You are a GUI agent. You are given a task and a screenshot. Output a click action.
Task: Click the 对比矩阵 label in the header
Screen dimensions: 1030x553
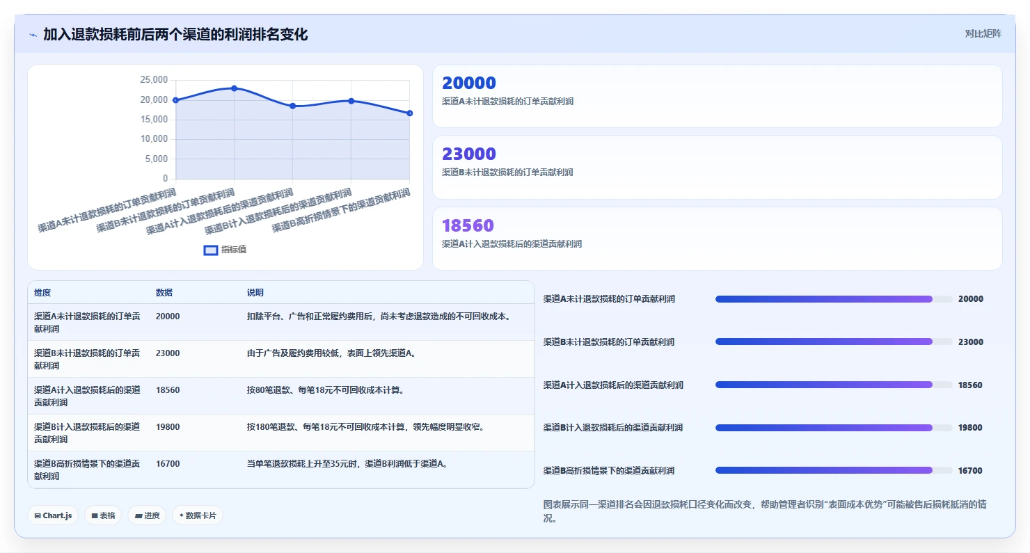[983, 34]
